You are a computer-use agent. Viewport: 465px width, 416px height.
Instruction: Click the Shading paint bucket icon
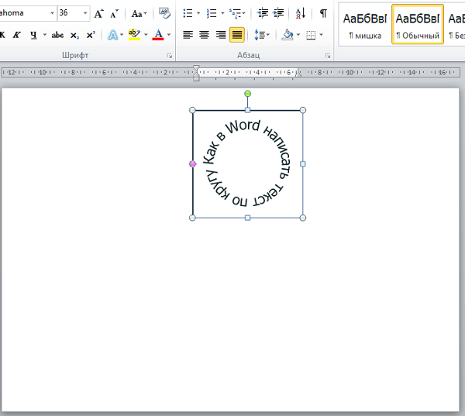[288, 35]
